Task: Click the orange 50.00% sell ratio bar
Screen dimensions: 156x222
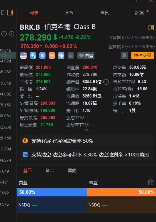Action: [121, 192]
